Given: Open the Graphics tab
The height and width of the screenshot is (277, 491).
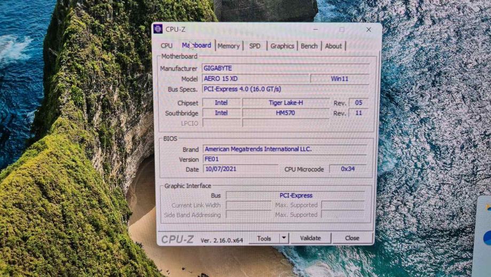Looking at the screenshot, I should pos(282,46).
